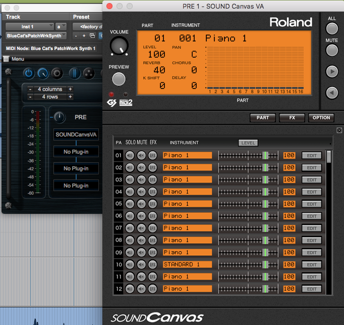Open the OPTION tab
The image size is (344, 325).
(321, 118)
